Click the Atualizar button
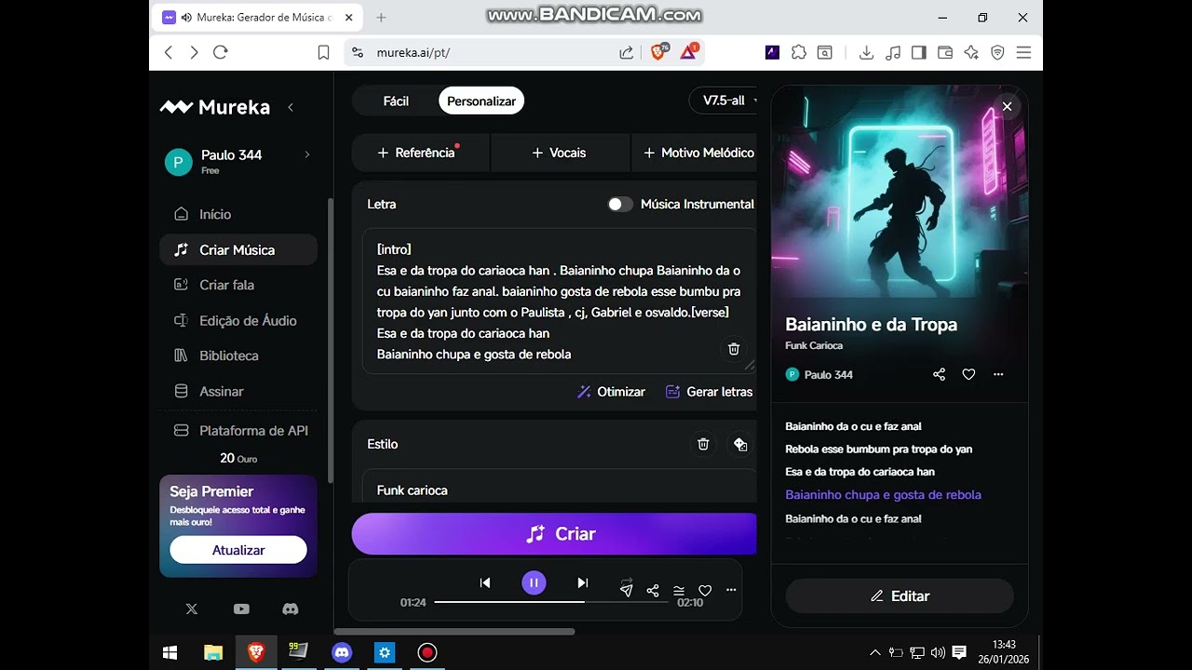The image size is (1192, 670). click(x=238, y=550)
